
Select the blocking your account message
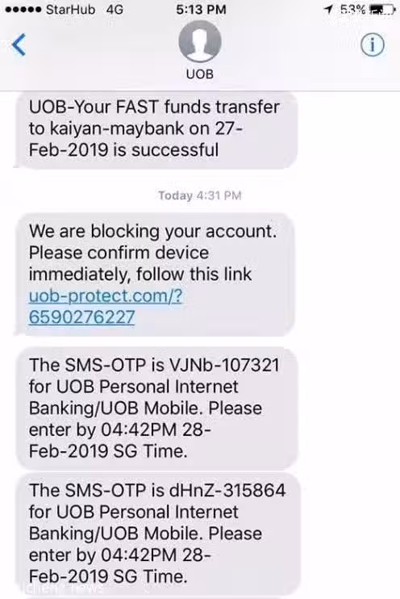tap(155, 274)
